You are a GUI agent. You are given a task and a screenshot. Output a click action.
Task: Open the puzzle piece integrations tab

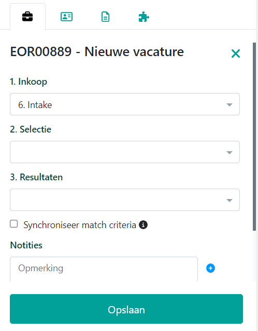pyautogui.click(x=144, y=17)
